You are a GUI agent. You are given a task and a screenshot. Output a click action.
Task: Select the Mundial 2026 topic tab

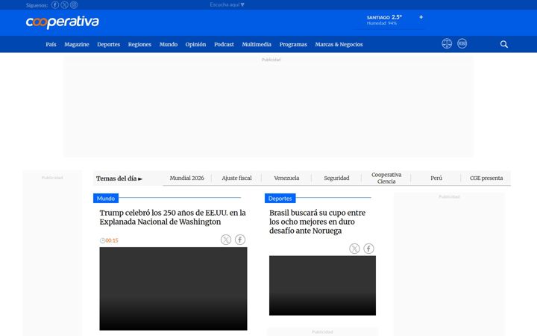[x=187, y=178]
